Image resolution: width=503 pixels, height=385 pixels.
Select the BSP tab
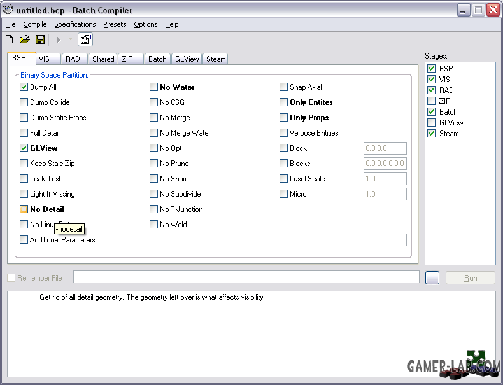coord(21,58)
